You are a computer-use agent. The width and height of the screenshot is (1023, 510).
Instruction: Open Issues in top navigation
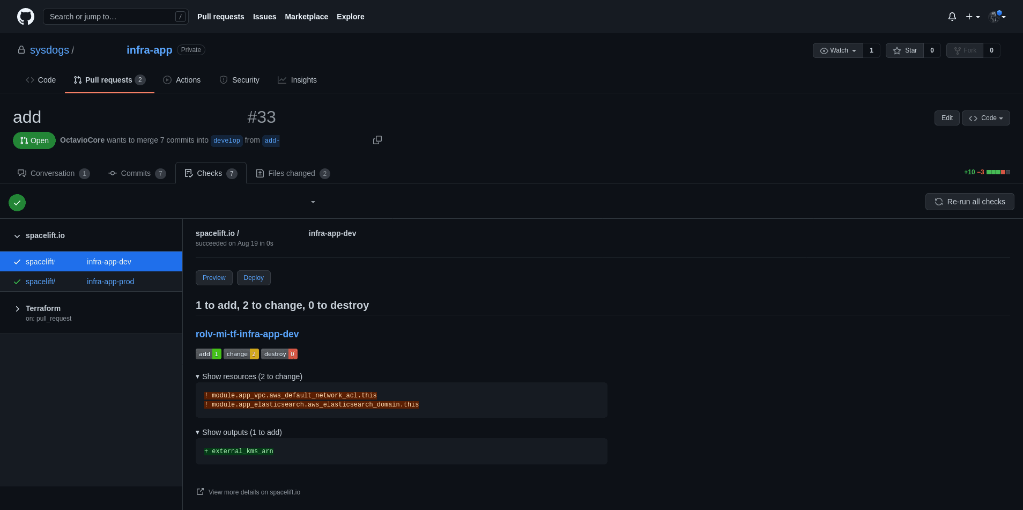(x=264, y=17)
